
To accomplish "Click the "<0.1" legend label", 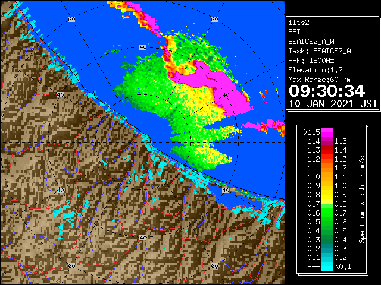I will (343, 267).
